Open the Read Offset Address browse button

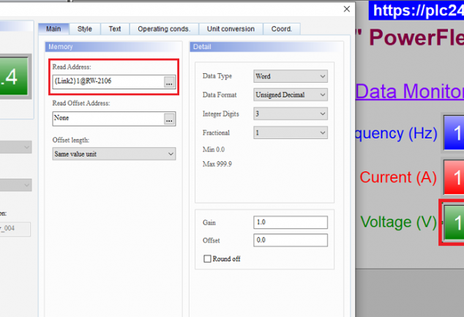click(x=170, y=119)
